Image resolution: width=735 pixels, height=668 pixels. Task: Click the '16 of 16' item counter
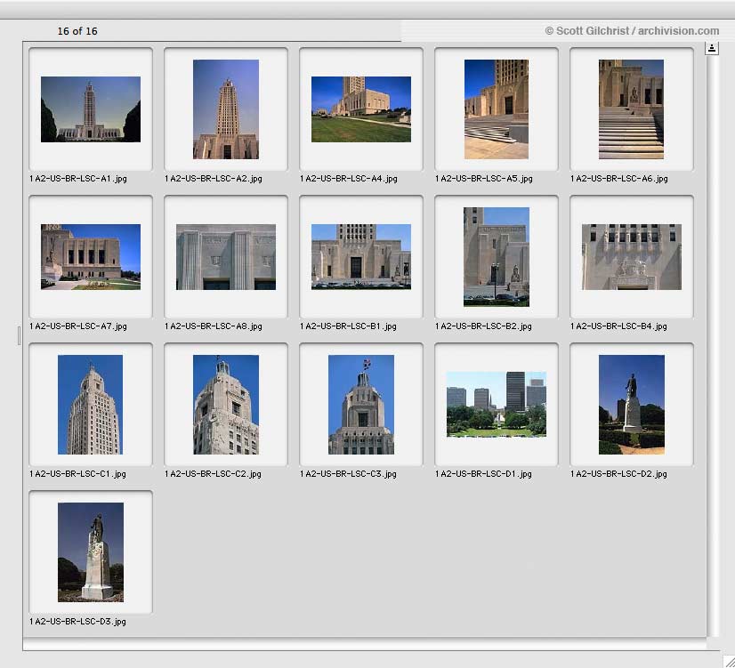click(77, 31)
